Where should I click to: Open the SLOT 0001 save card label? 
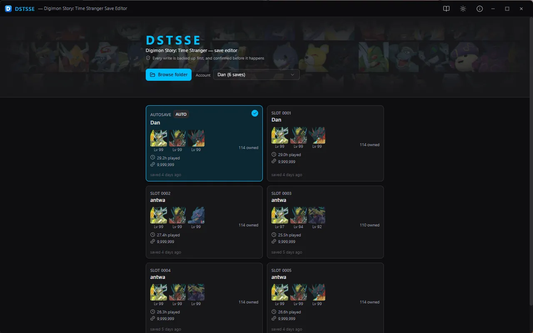tap(281, 113)
